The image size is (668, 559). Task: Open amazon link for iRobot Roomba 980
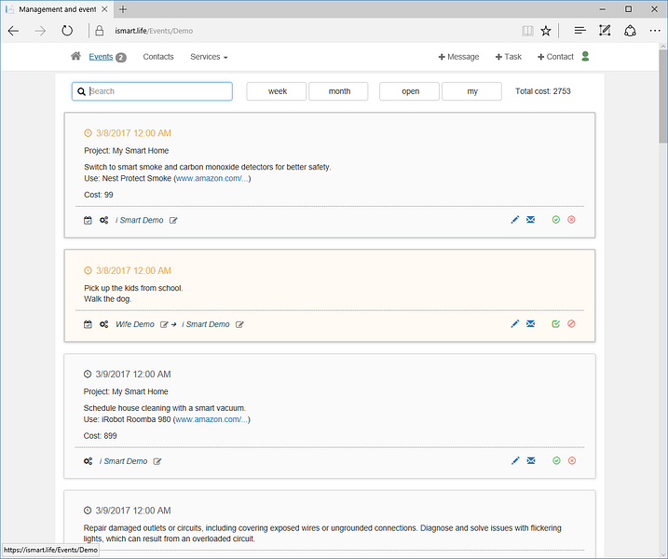pyautogui.click(x=211, y=419)
